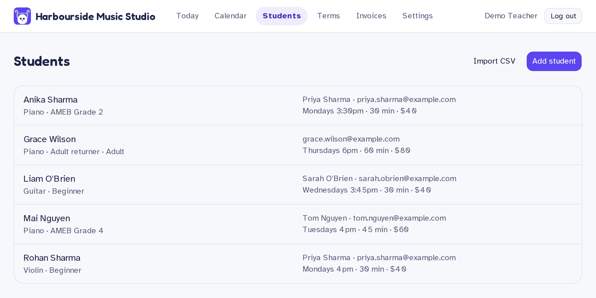Open the Harbourside Music Studio home link
This screenshot has height=298, width=596.
pos(85,16)
